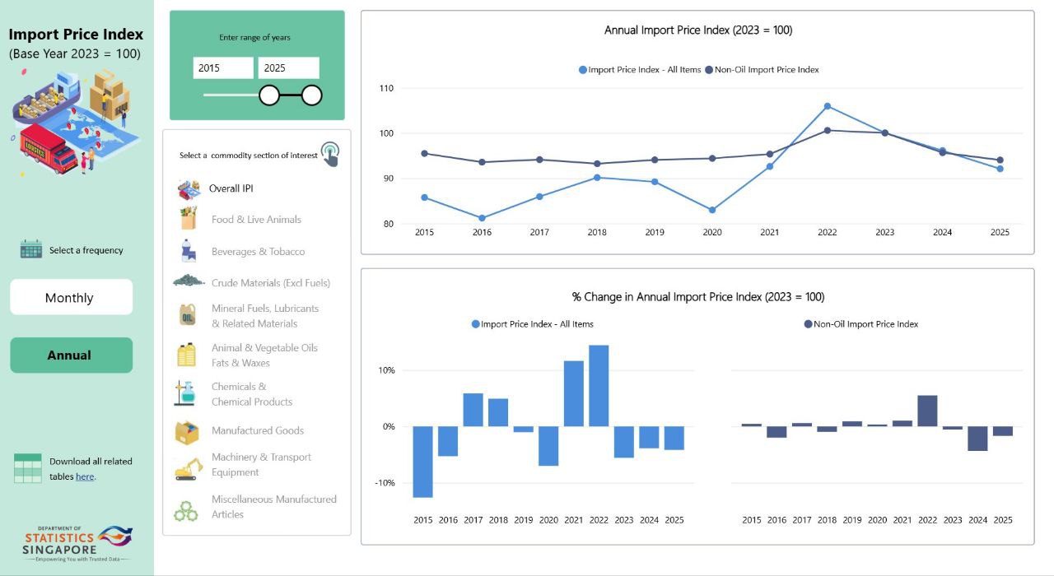Select the Crude Materials rock pile icon

pos(189,281)
